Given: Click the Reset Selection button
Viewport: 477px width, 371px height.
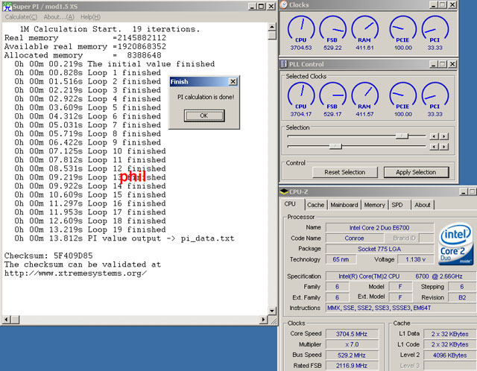Looking at the screenshot, I should coord(344,172).
